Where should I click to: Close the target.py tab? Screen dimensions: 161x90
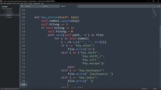tap(58, 6)
